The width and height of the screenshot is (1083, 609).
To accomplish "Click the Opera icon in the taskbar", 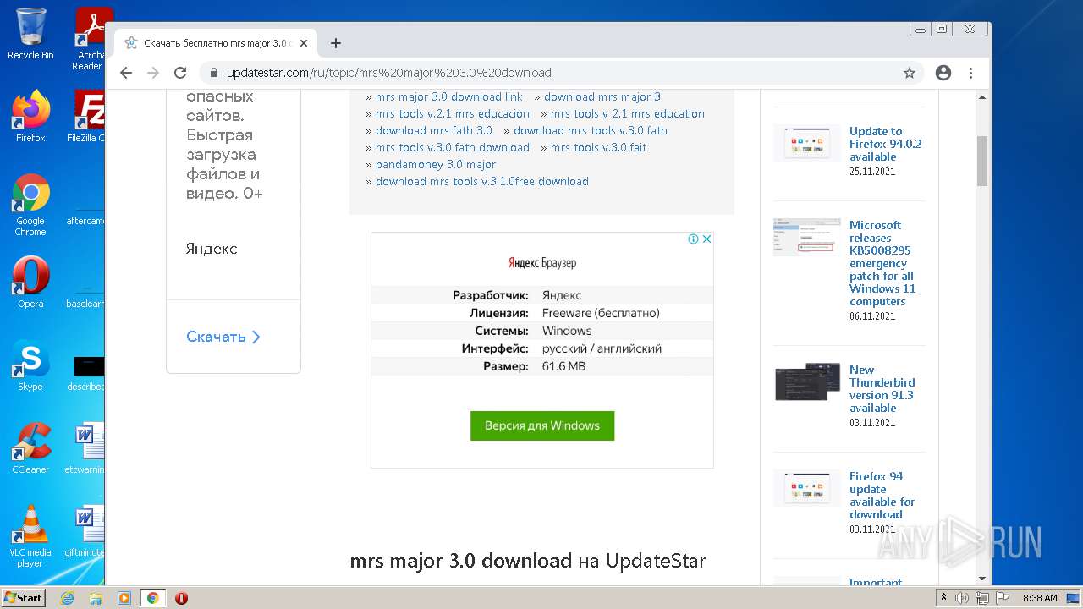I will tap(181, 598).
